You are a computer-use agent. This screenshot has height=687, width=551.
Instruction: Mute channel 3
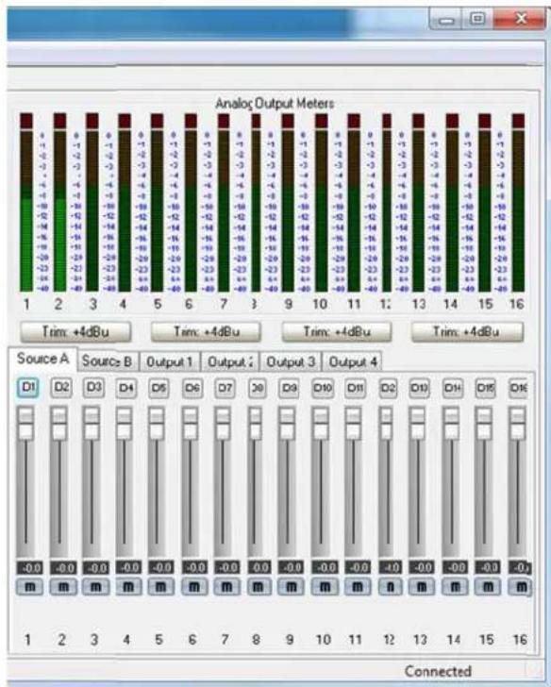95,587
